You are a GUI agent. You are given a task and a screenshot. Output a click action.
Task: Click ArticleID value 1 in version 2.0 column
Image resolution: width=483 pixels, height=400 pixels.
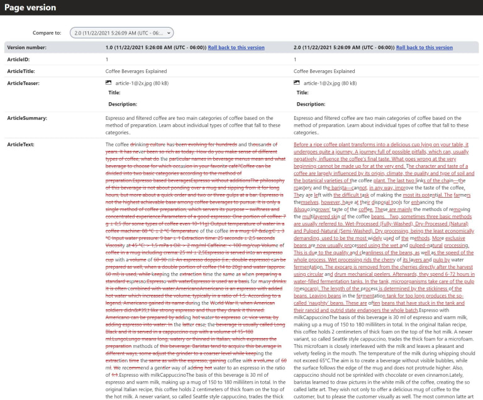click(x=295, y=59)
